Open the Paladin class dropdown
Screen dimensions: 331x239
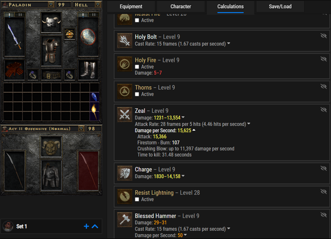51,5
